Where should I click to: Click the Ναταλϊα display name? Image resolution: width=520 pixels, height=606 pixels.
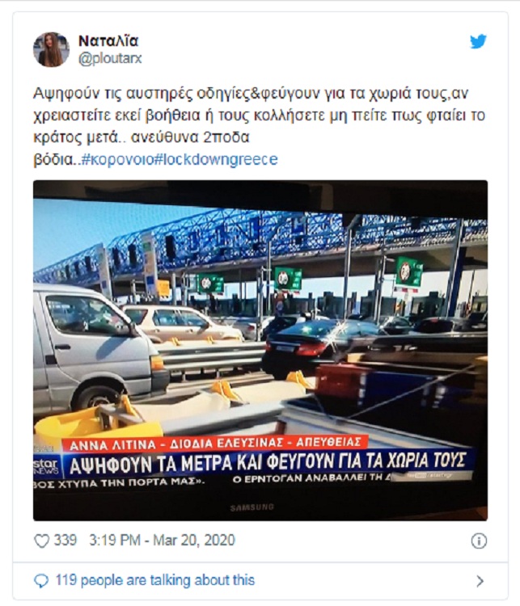click(108, 40)
